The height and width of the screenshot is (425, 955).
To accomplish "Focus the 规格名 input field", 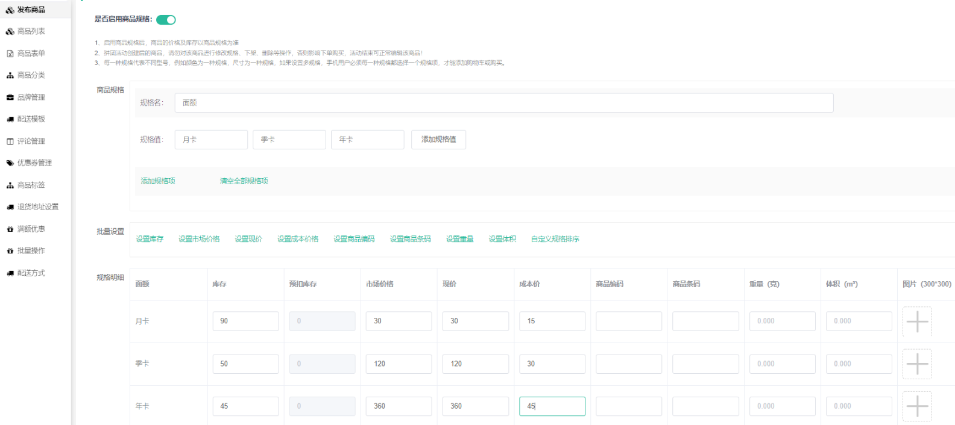I will click(503, 103).
